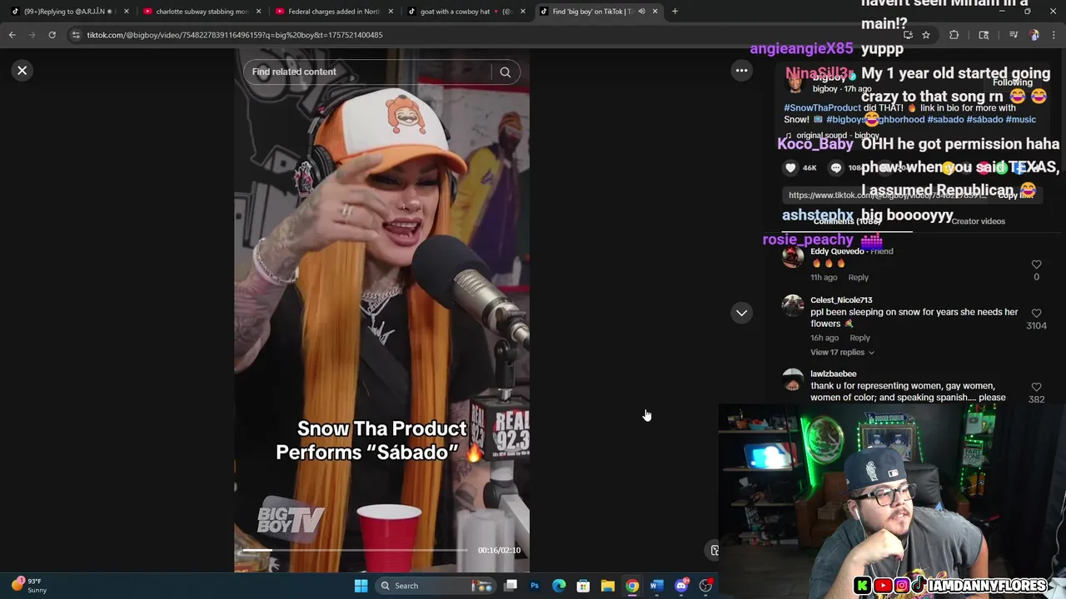Open Task View on the taskbar
Screen dimensions: 1066x599
(x=511, y=586)
